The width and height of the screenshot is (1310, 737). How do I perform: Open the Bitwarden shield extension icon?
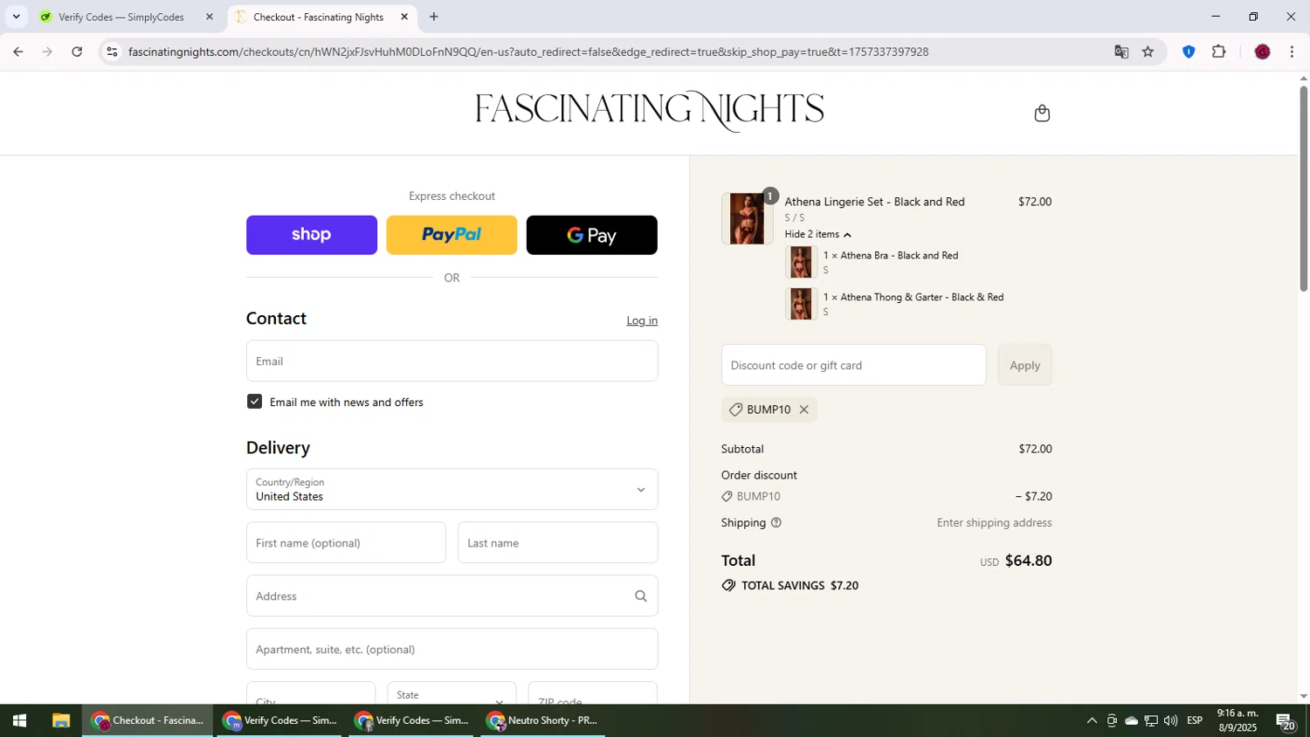pyautogui.click(x=1188, y=52)
